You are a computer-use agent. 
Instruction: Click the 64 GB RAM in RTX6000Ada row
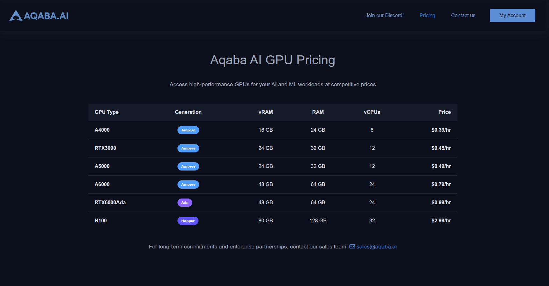point(318,202)
